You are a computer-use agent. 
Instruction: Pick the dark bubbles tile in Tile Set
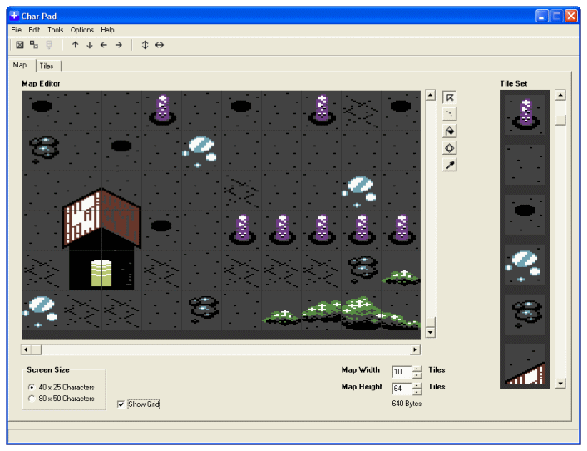click(x=525, y=315)
